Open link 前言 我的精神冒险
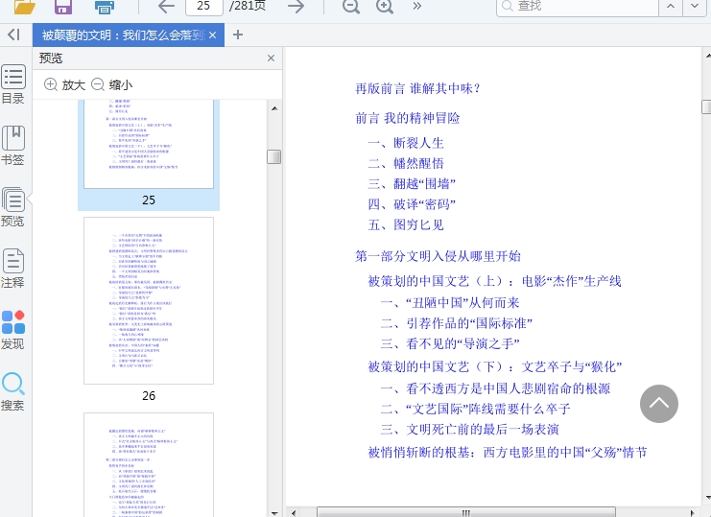 click(x=407, y=118)
